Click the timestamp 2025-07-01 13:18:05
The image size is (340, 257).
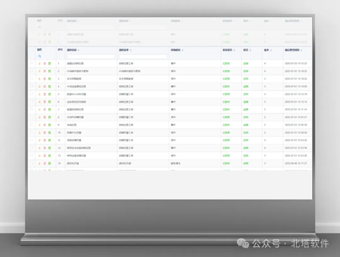(x=296, y=87)
